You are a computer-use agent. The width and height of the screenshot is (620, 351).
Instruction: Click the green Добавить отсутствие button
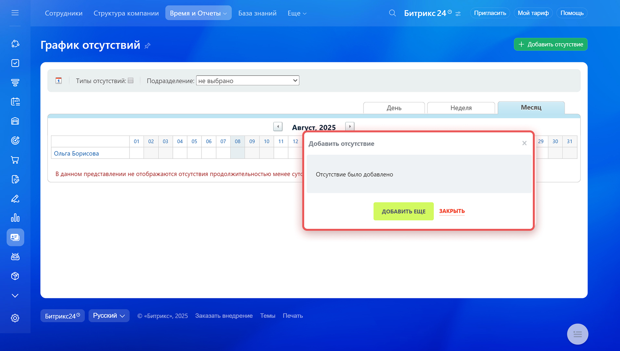coord(551,44)
